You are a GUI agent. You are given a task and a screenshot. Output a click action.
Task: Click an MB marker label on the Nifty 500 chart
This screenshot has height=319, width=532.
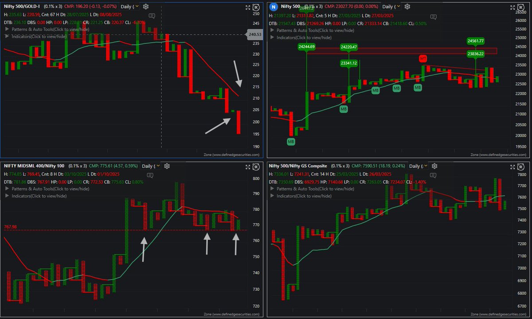click(376, 90)
